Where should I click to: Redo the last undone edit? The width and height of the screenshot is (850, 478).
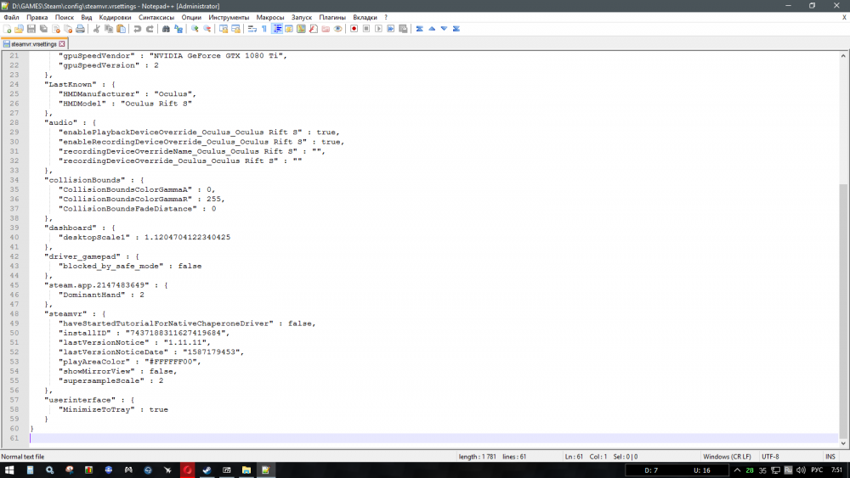pyautogui.click(x=150, y=29)
